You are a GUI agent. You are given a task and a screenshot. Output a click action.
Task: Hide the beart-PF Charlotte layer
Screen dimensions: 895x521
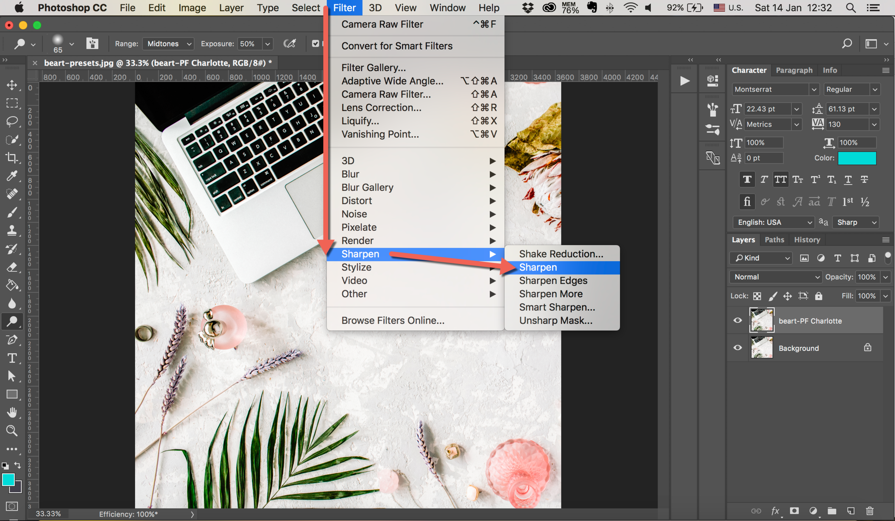coord(737,320)
